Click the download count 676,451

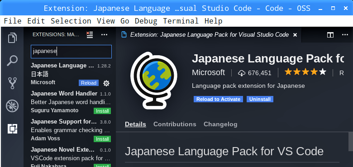pyautogui.click(x=255, y=73)
